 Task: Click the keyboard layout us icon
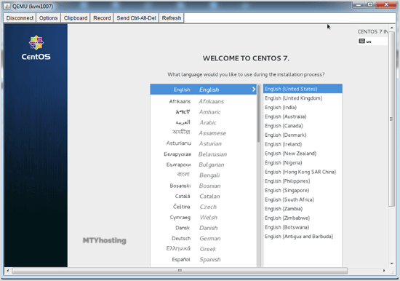click(x=361, y=41)
